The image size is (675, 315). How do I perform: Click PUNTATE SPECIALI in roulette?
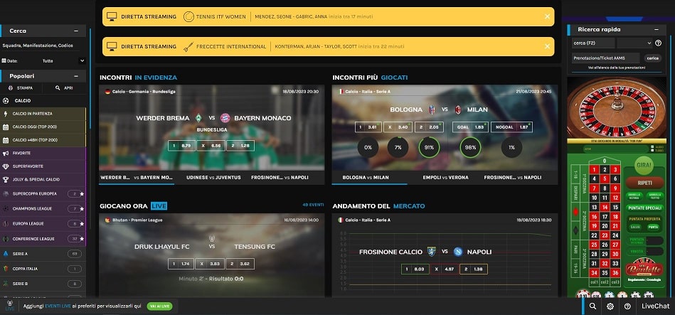[x=644, y=208]
